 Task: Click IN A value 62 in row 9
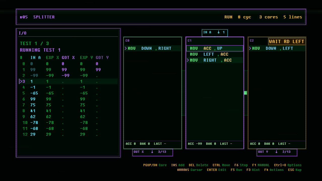coord(33,117)
